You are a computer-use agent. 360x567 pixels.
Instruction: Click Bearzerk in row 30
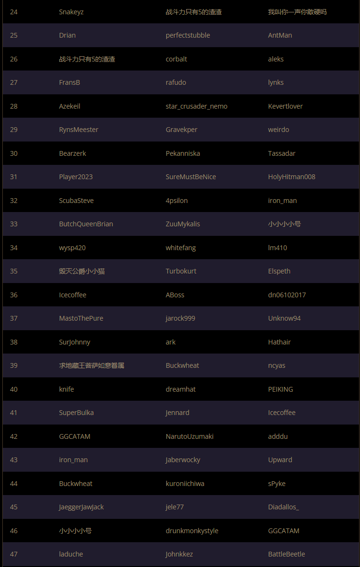click(72, 153)
